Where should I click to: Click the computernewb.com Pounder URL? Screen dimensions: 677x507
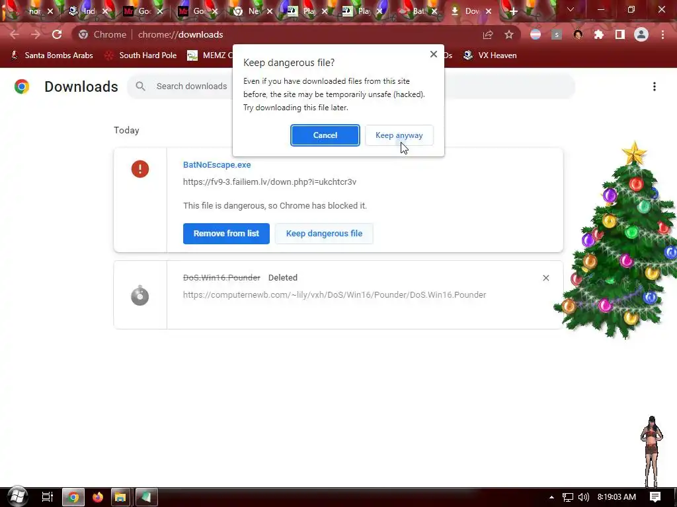pyautogui.click(x=334, y=295)
